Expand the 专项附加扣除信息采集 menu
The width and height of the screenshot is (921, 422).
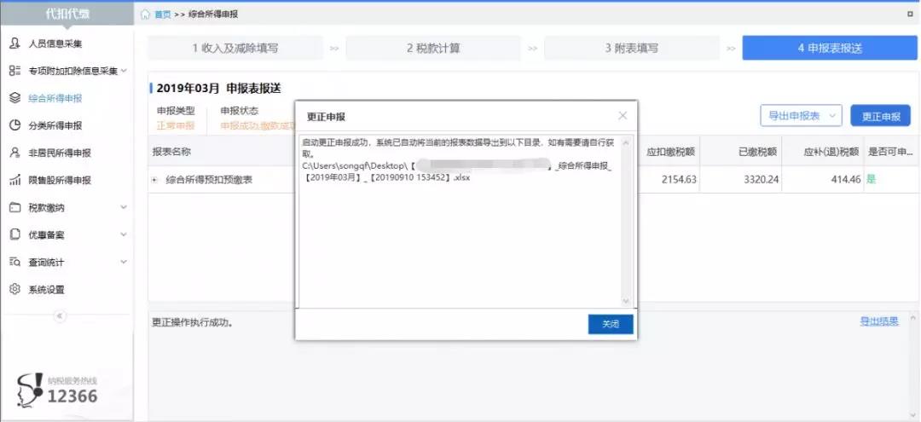[124, 71]
